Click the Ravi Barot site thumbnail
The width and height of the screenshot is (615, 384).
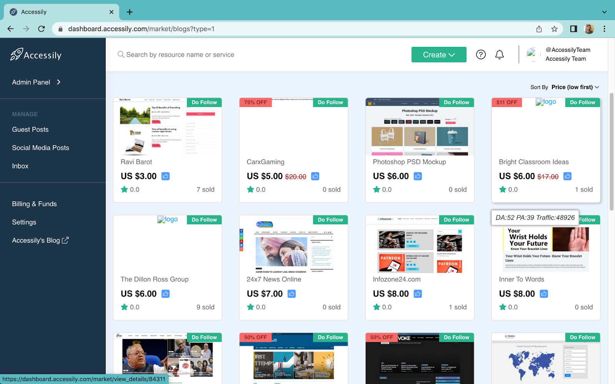pyautogui.click(x=168, y=127)
